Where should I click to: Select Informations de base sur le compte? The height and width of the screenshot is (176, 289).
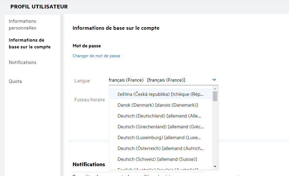(29, 44)
